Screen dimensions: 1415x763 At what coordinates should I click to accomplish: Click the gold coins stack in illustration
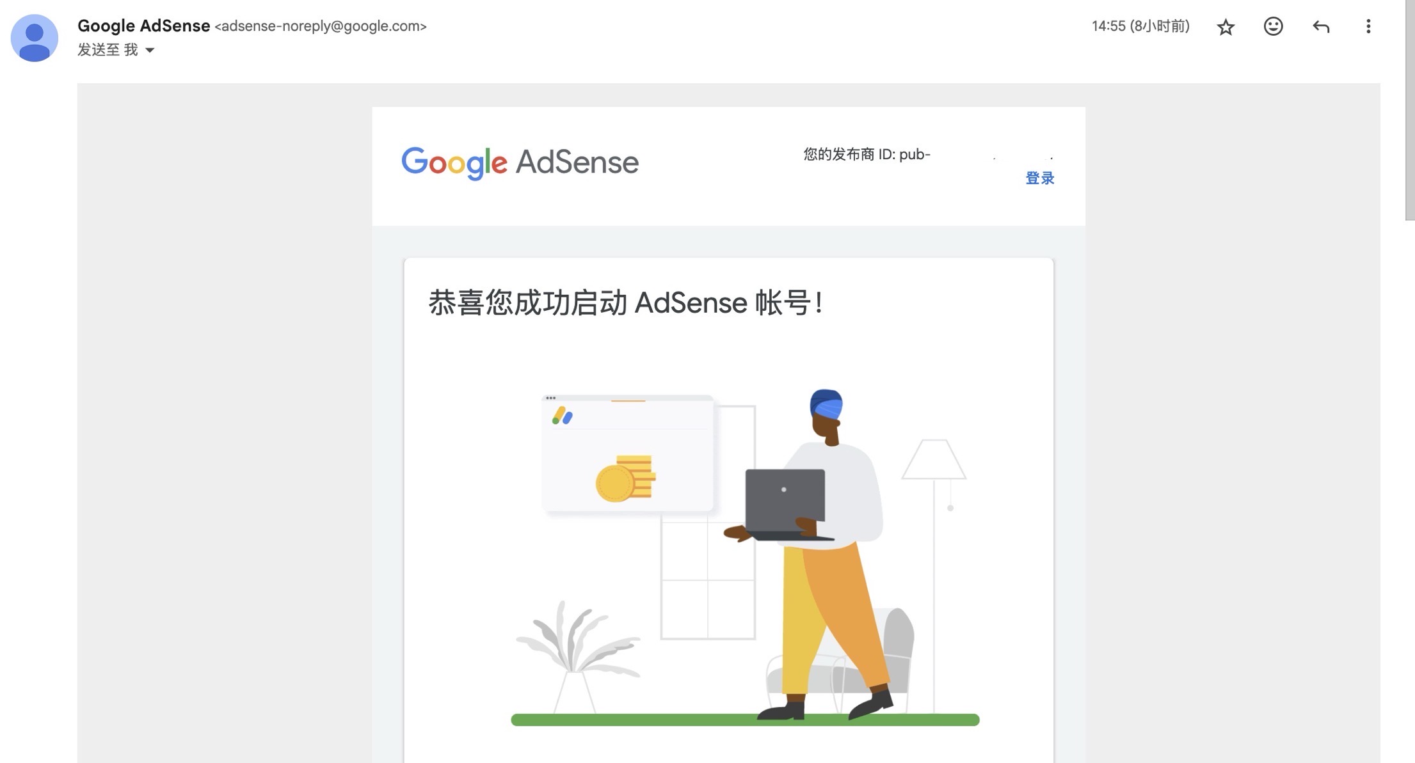tap(625, 478)
